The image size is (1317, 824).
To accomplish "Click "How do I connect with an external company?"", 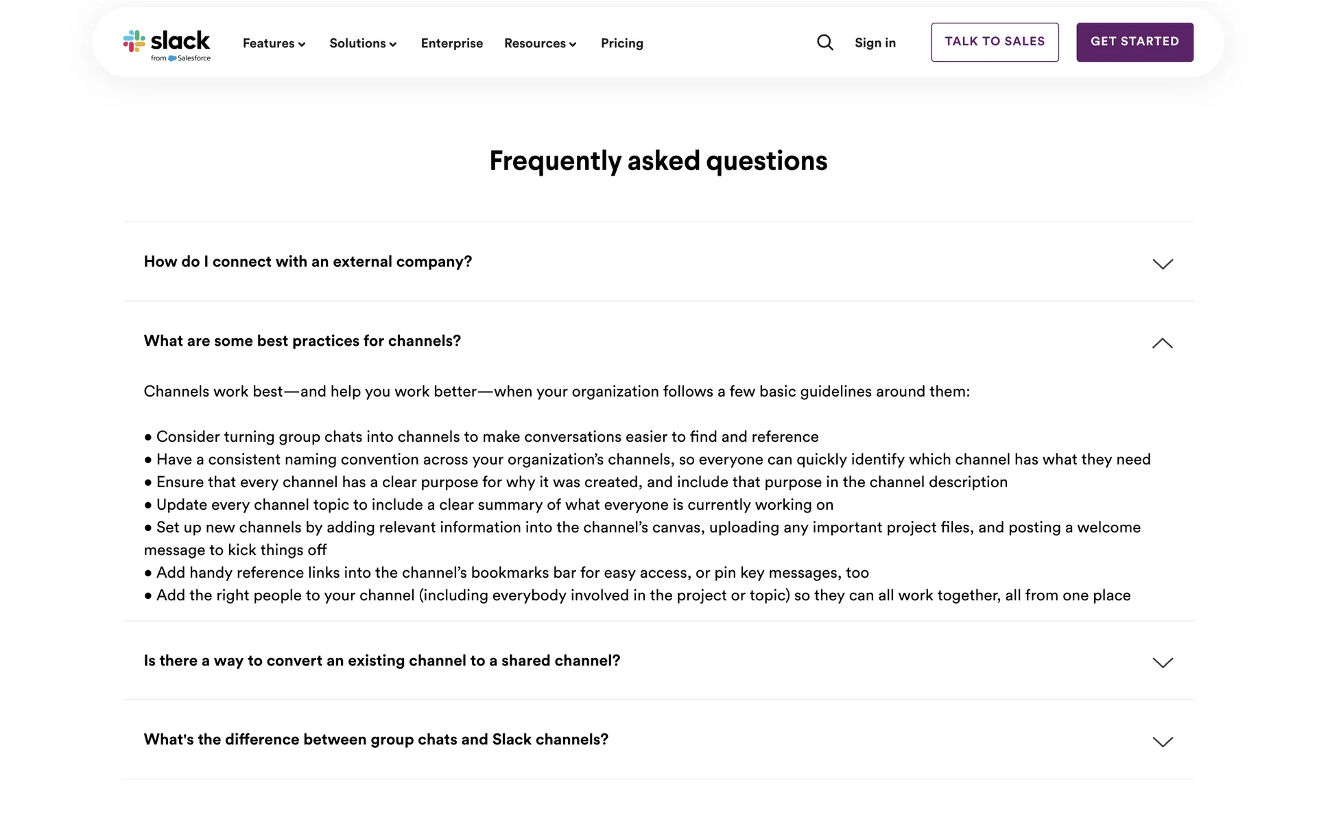I will [x=308, y=261].
